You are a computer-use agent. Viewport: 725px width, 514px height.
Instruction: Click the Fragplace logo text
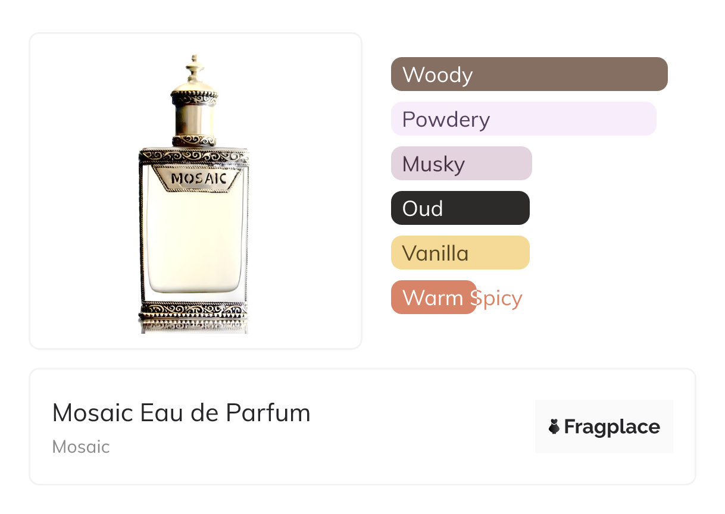611,427
